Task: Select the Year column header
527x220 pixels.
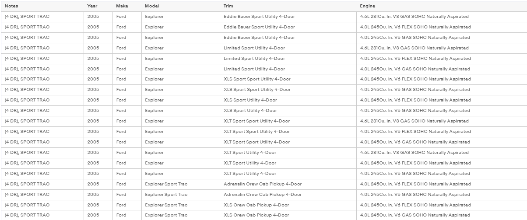Action: pyautogui.click(x=98, y=6)
